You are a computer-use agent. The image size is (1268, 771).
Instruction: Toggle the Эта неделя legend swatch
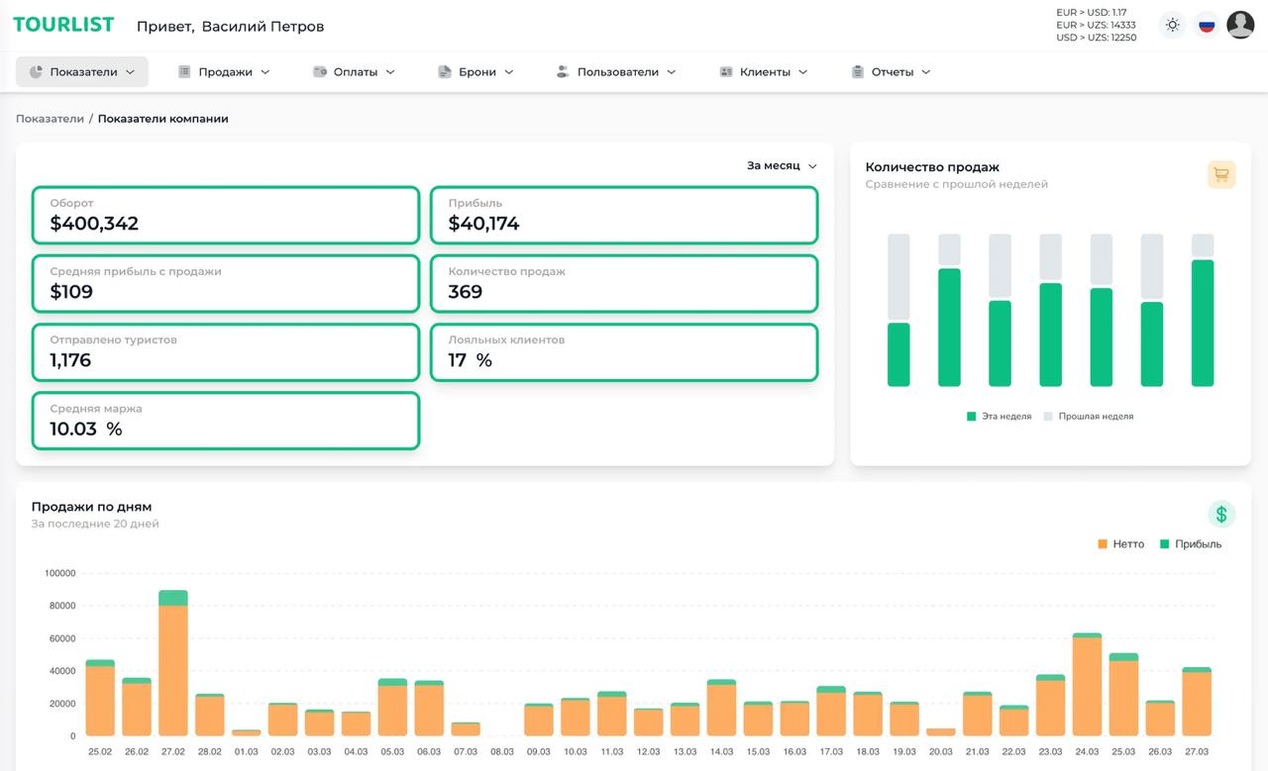pyautogui.click(x=972, y=417)
